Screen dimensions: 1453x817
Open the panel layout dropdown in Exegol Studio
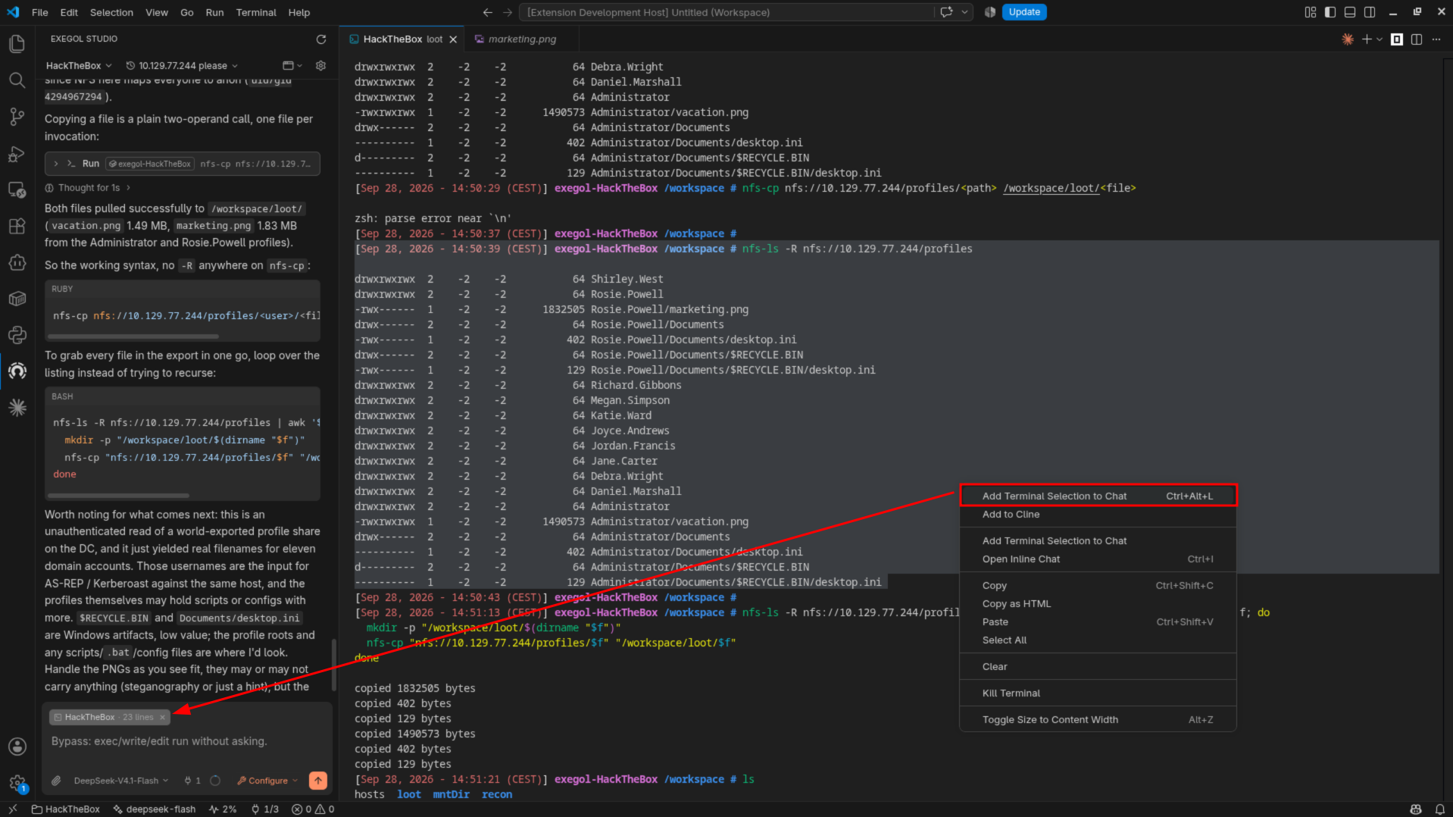point(292,66)
